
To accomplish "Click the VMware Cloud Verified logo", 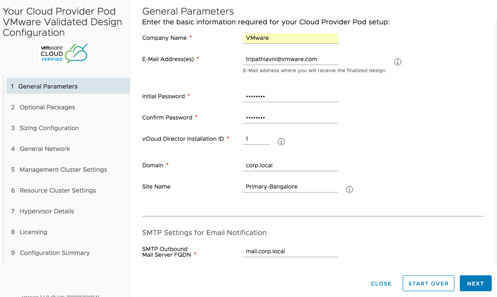I will 64,53.
